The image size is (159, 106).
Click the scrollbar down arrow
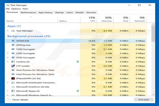[x=153, y=95]
